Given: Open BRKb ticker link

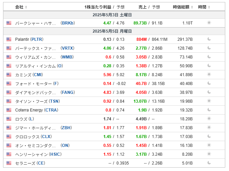Looking at the screenshot, I should pyautogui.click(x=68, y=23).
